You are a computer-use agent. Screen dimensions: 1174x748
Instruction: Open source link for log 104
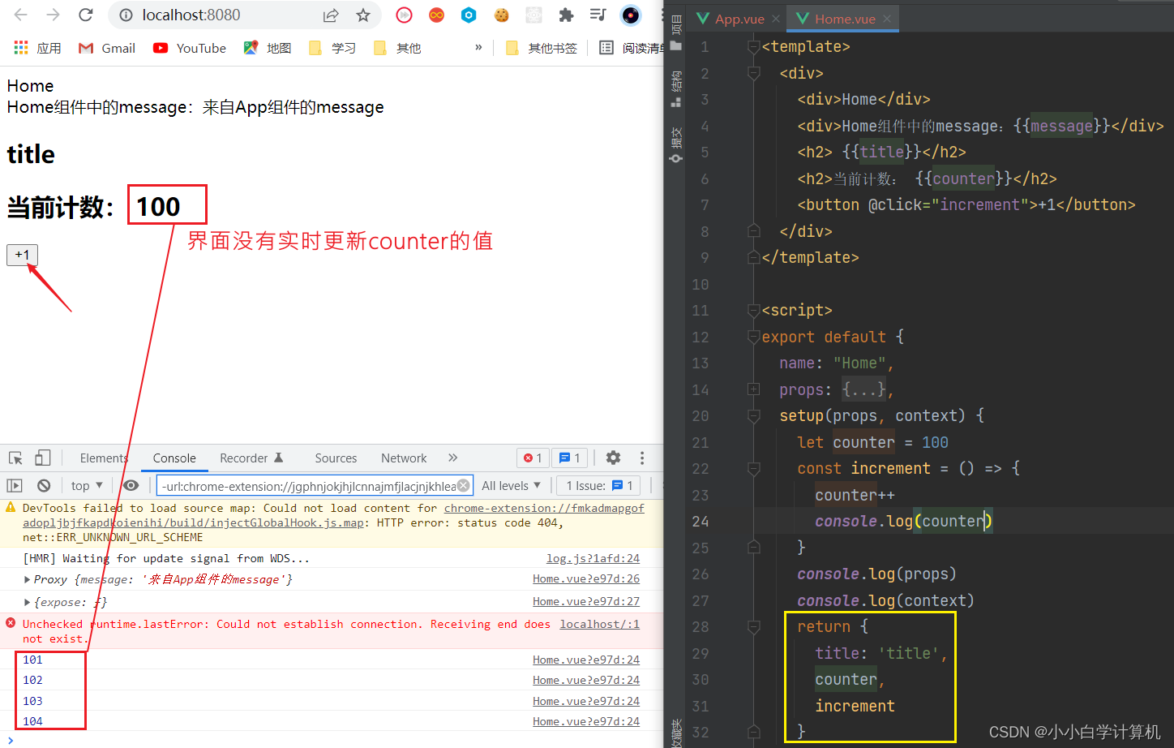point(586,721)
